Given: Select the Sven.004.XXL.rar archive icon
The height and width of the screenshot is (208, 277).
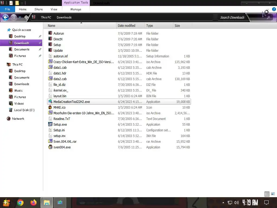Looking at the screenshot, I should 50,141.
